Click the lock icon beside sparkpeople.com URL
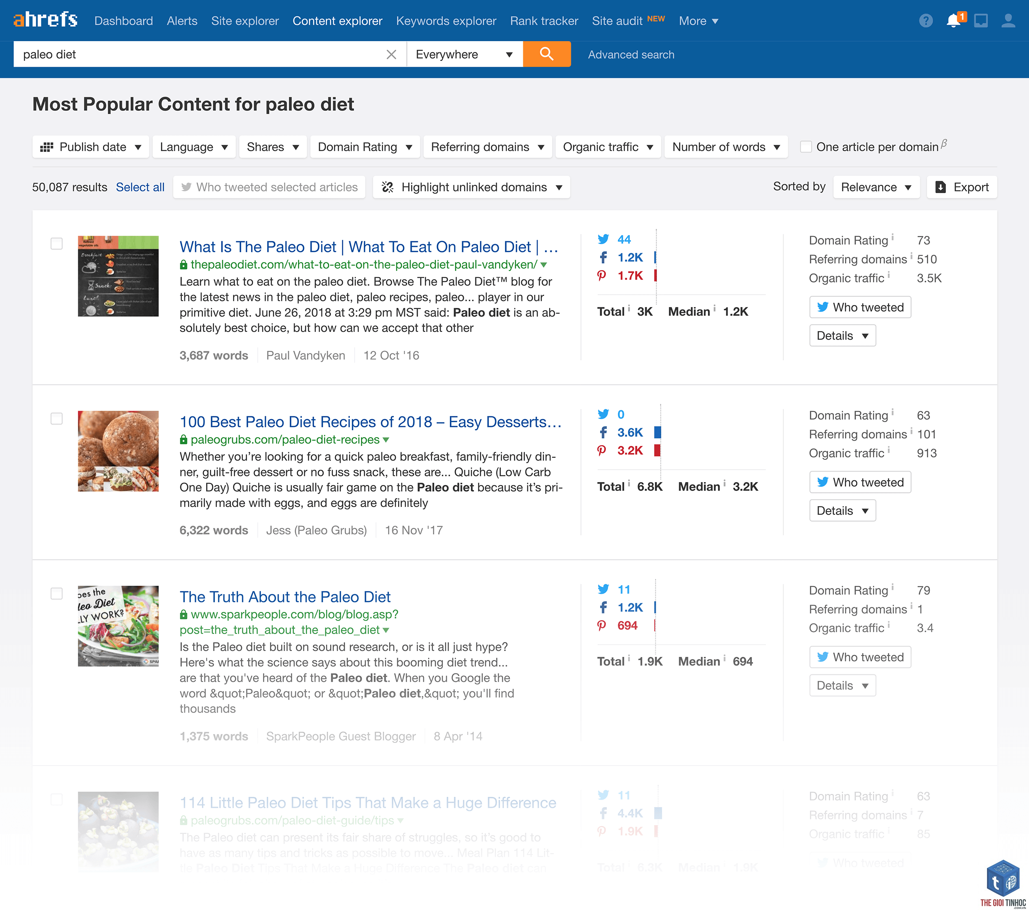Screen dimensions: 1029x910 (x=184, y=614)
